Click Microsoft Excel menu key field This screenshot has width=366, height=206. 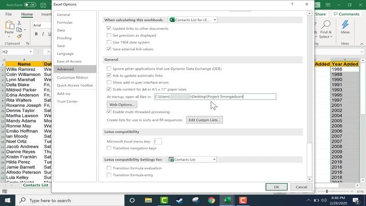click(x=158, y=141)
